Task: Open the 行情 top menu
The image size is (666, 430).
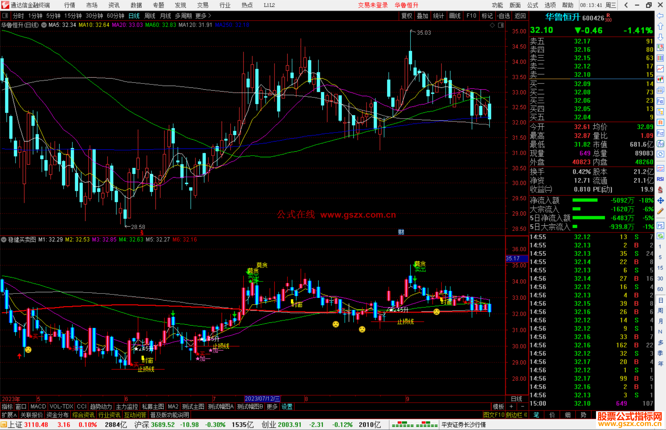Action: 69,5
